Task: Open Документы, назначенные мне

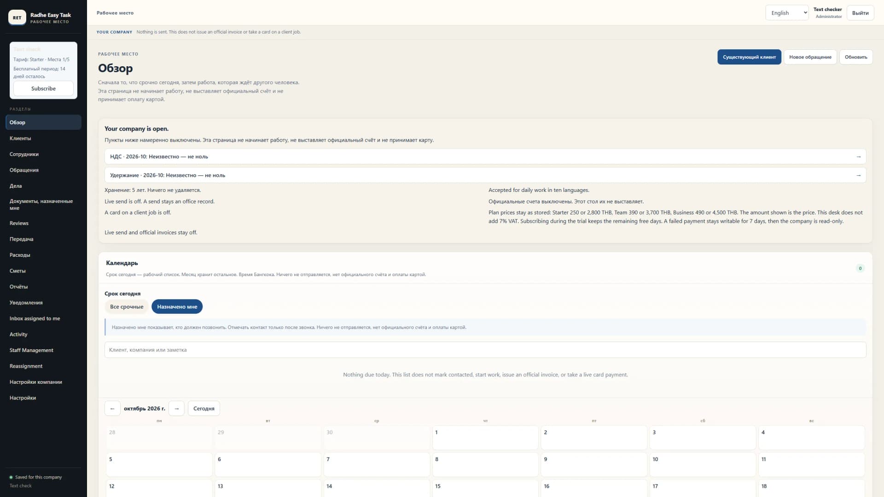Action: click(x=43, y=205)
